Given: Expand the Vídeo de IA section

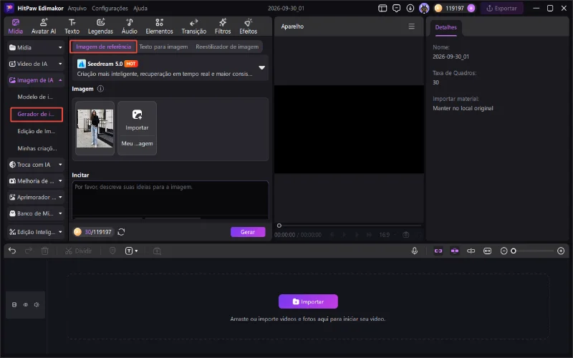Looking at the screenshot, I should (35, 64).
